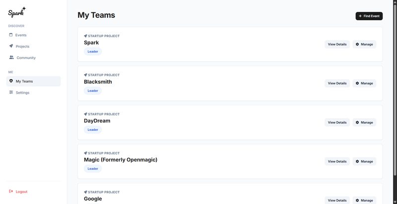397x204 pixels.
Task: View Details for Magic (Formerly Openmagic)
Action: tap(337, 161)
